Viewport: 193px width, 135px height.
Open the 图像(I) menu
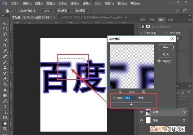(39, 4)
